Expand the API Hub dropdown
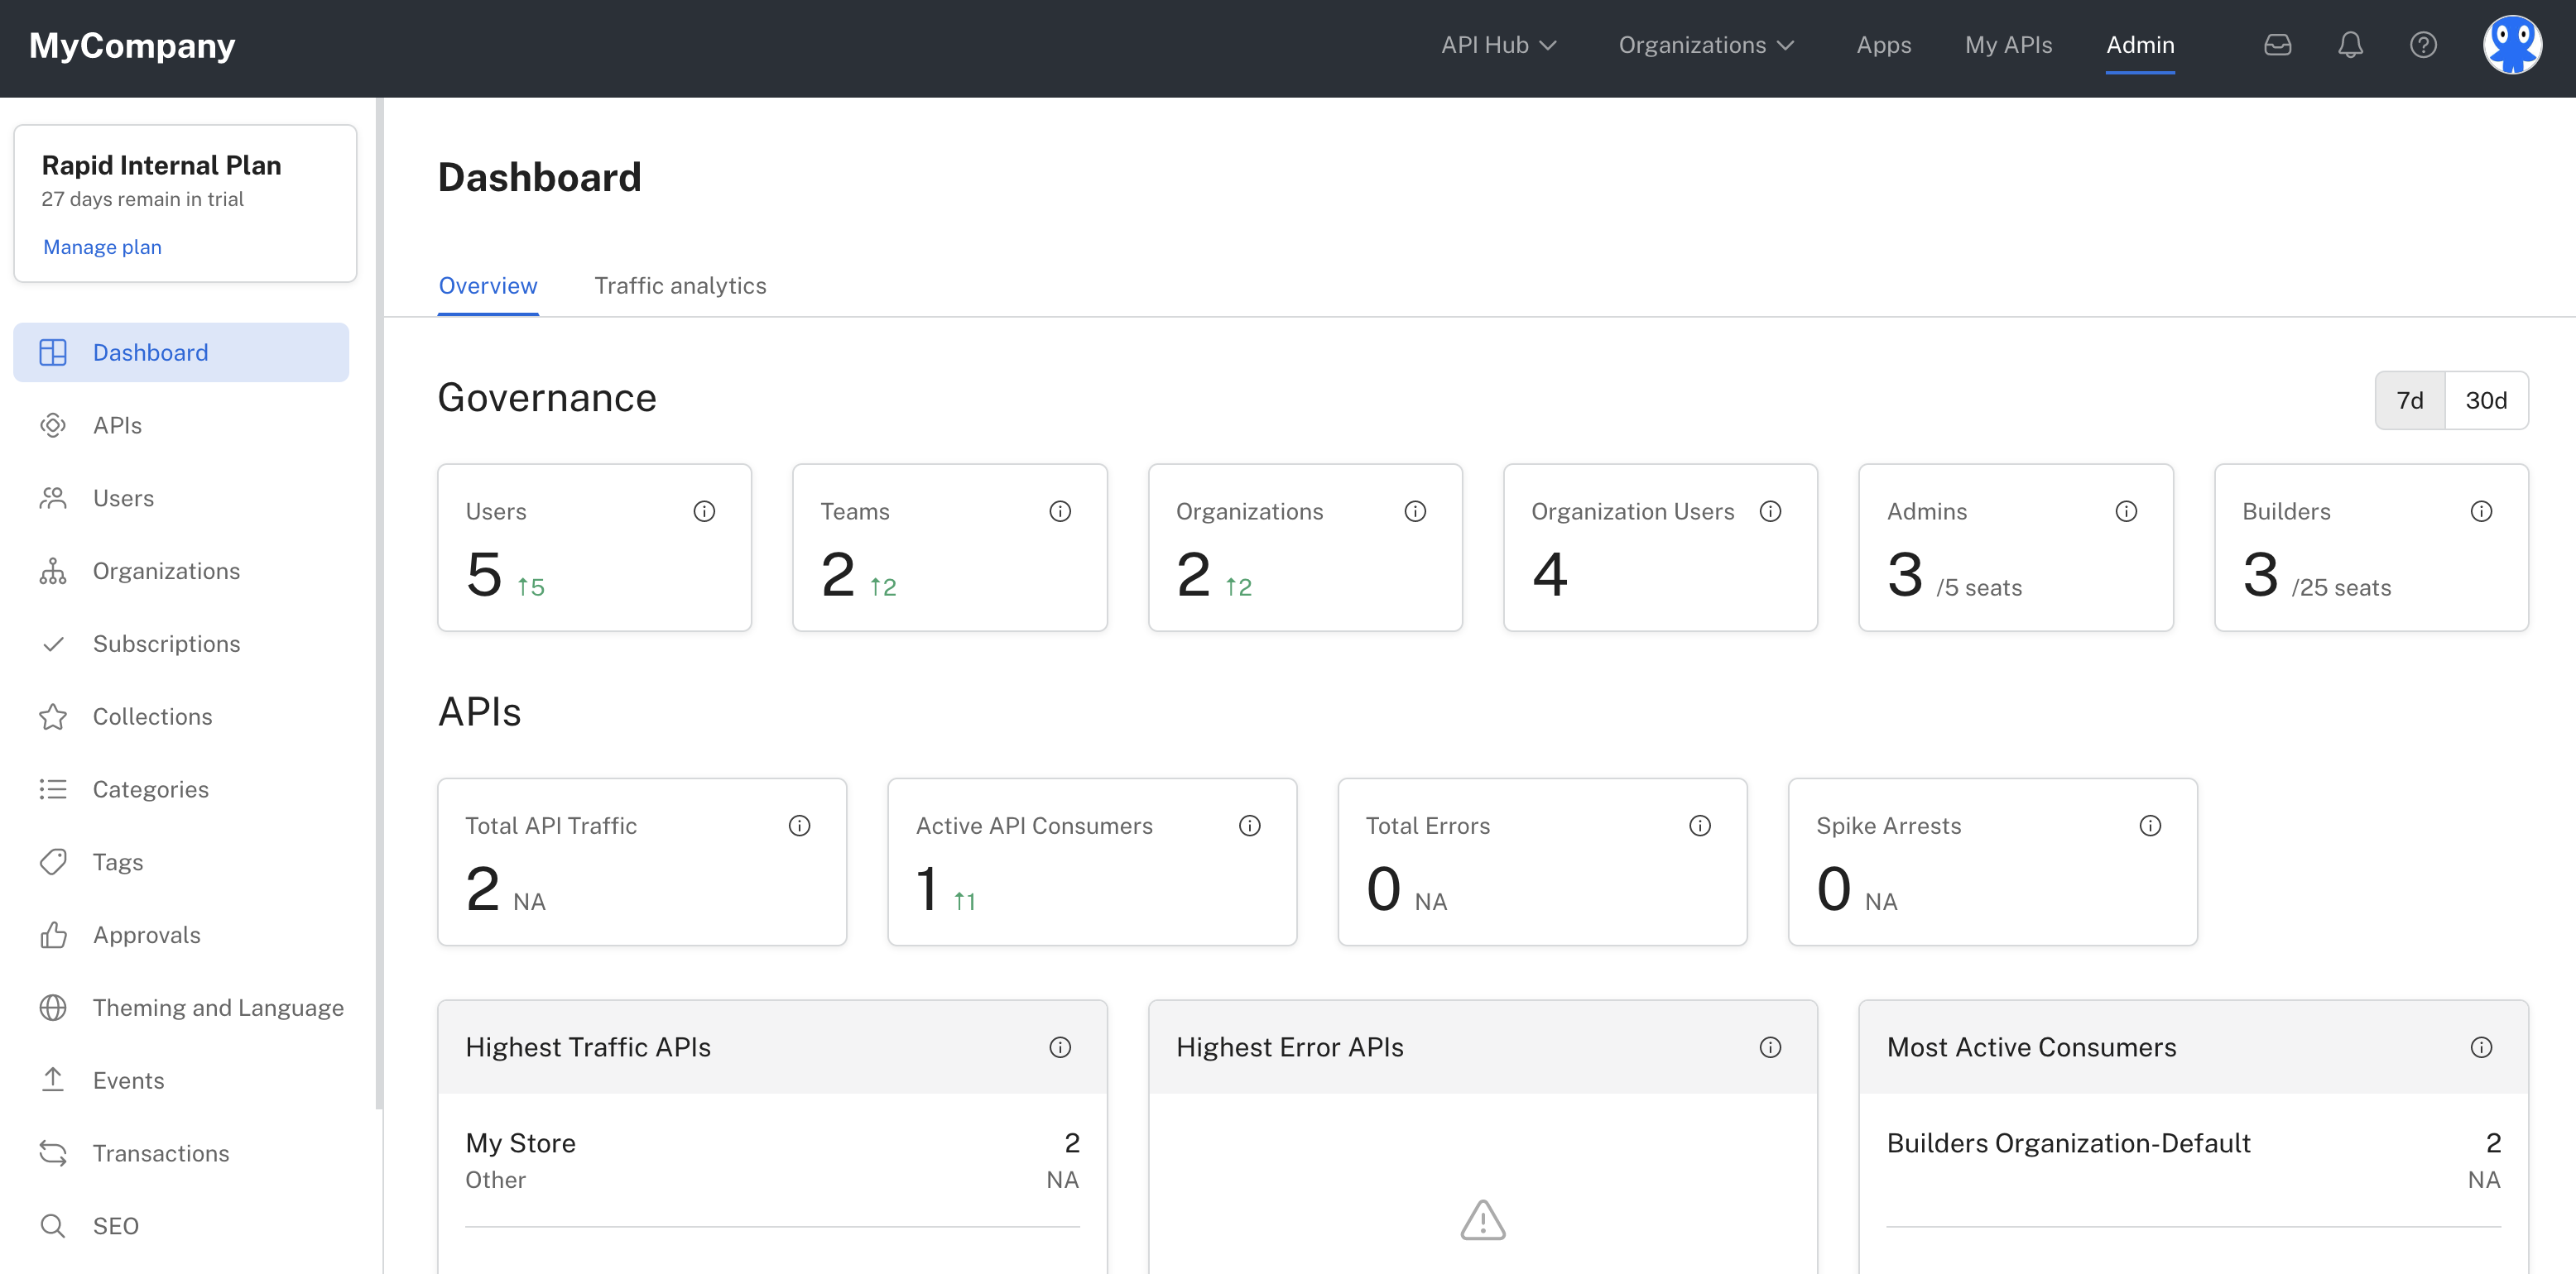2576x1274 pixels. [1498, 45]
